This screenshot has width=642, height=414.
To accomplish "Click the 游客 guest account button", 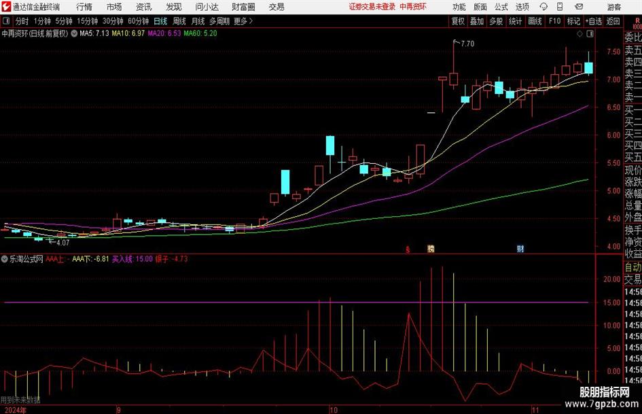I will (614, 7).
